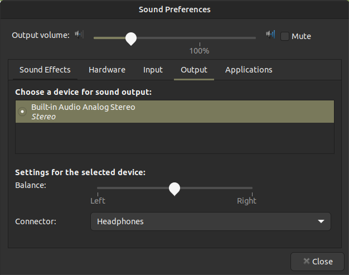Click the X icon on Close button
The height and width of the screenshot is (275, 349).
tap(307, 261)
